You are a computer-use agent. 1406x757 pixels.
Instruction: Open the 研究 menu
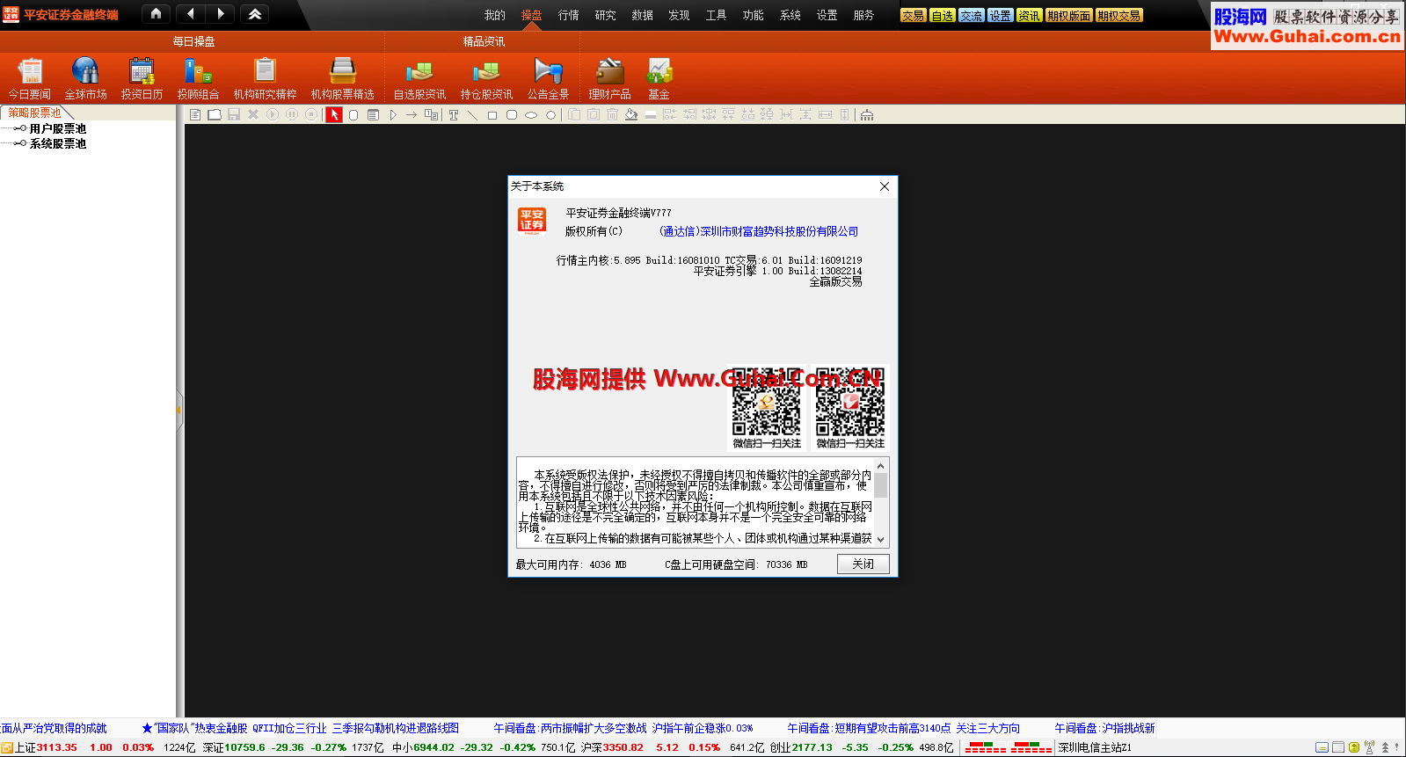tap(605, 15)
